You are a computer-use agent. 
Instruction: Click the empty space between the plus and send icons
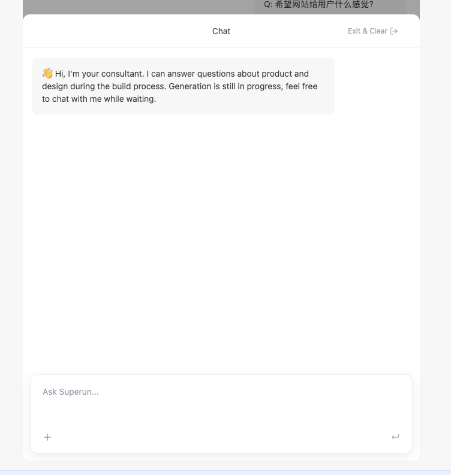(x=221, y=437)
